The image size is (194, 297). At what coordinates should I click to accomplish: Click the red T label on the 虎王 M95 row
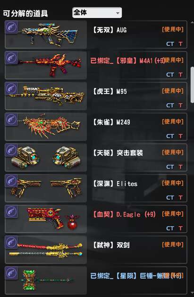pos(180,105)
